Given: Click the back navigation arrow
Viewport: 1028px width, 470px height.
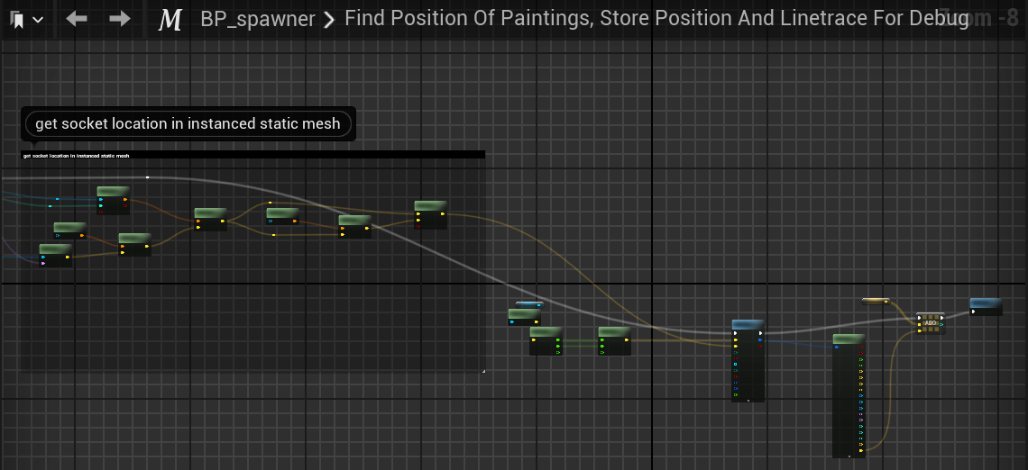Looking at the screenshot, I should click(x=77, y=19).
